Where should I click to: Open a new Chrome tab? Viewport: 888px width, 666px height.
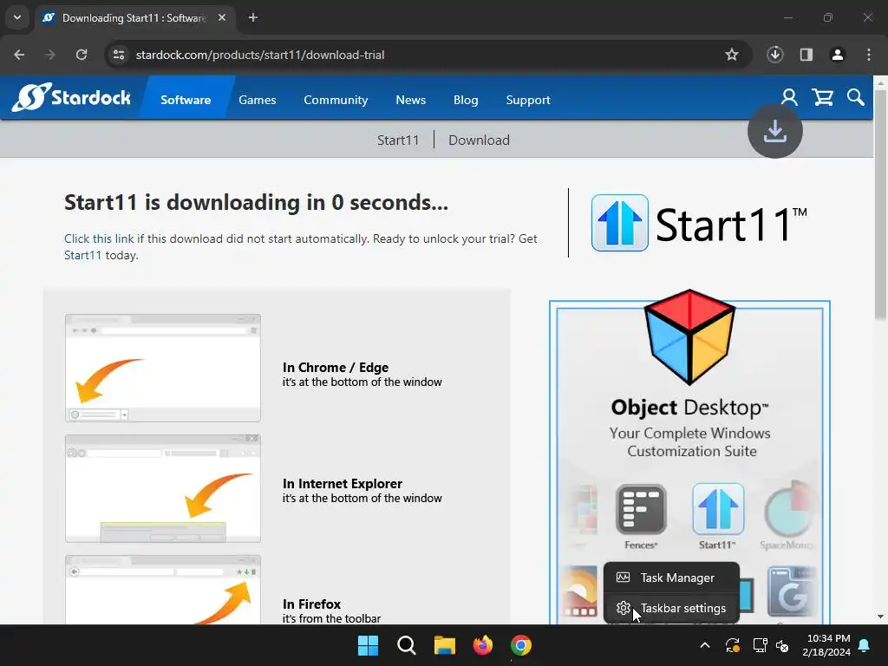(253, 17)
